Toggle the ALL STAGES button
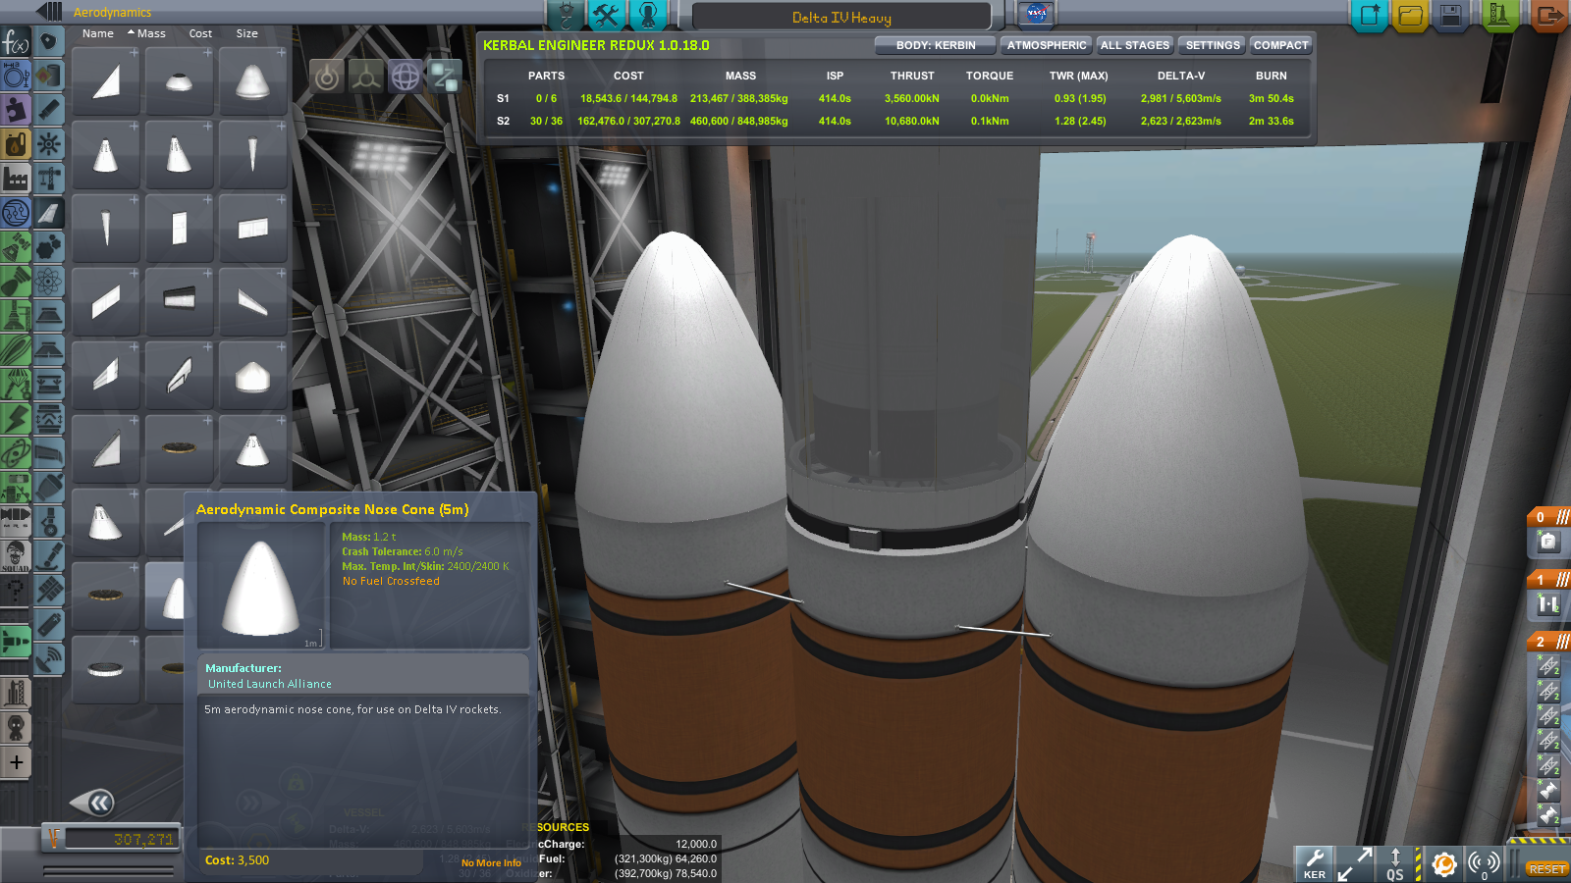Screen dimensions: 1571x883 (1135, 45)
